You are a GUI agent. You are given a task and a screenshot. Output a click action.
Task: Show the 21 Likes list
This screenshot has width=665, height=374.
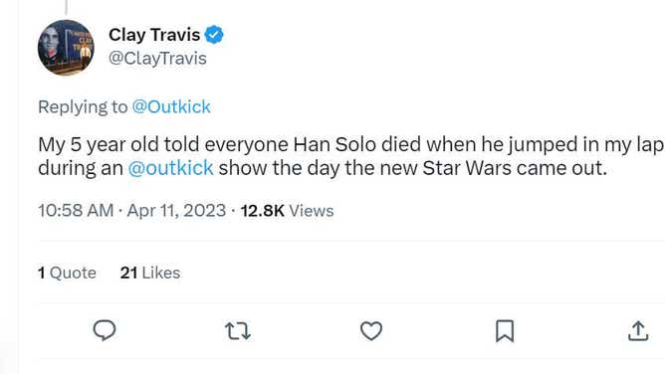(150, 273)
